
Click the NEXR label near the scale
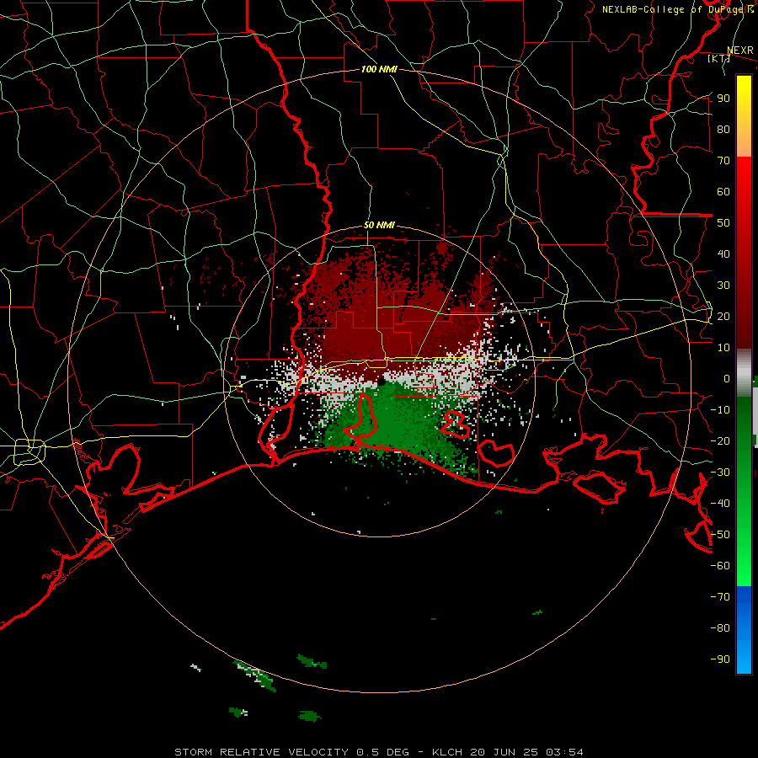(x=739, y=51)
